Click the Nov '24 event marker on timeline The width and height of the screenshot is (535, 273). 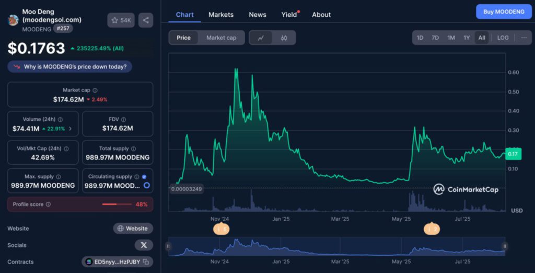tap(221, 229)
